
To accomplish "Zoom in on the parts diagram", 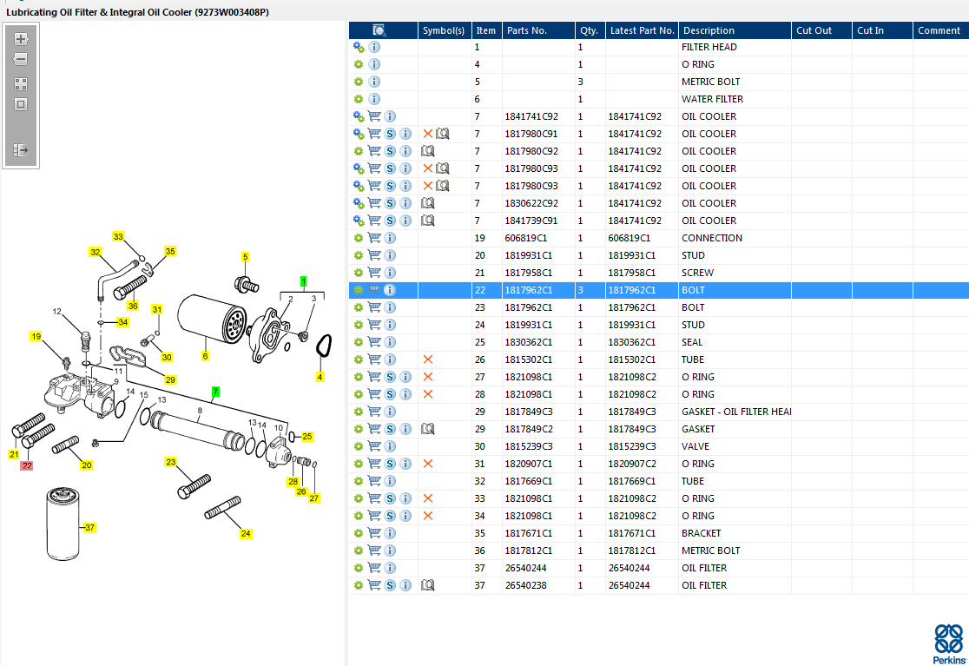I will pos(21,39).
